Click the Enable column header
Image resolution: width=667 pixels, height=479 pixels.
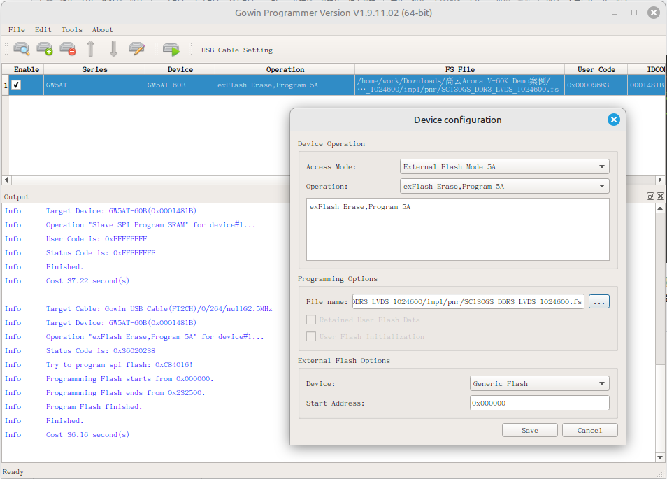click(27, 69)
